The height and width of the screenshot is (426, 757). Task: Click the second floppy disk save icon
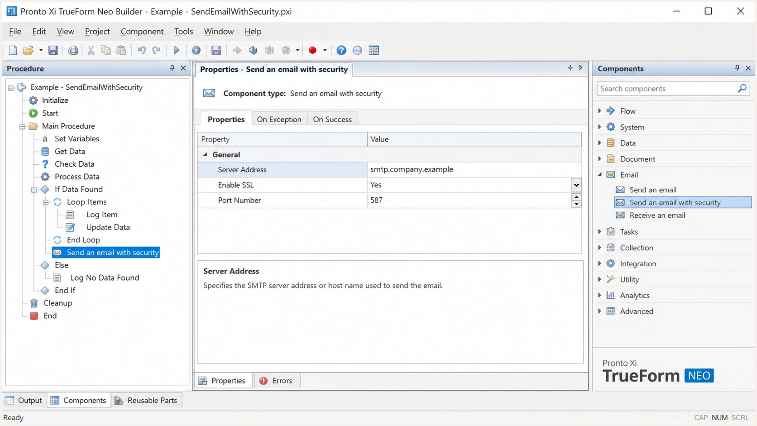pos(216,50)
